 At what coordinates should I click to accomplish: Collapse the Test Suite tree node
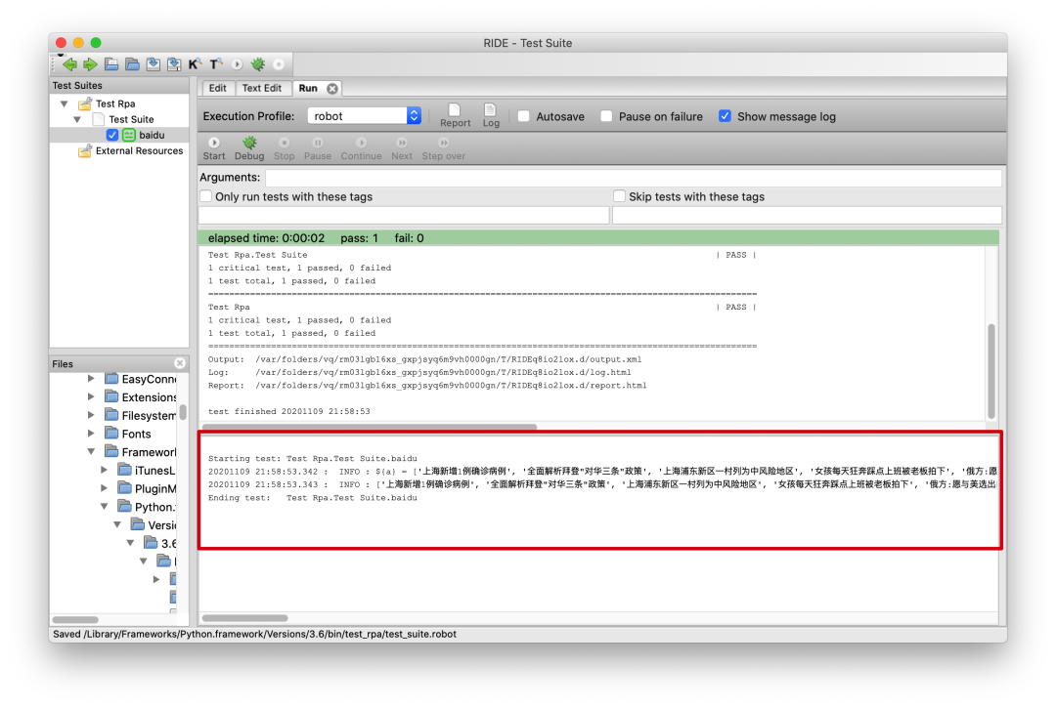point(77,119)
